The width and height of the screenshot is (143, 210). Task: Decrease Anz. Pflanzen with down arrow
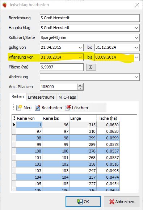click(80, 88)
